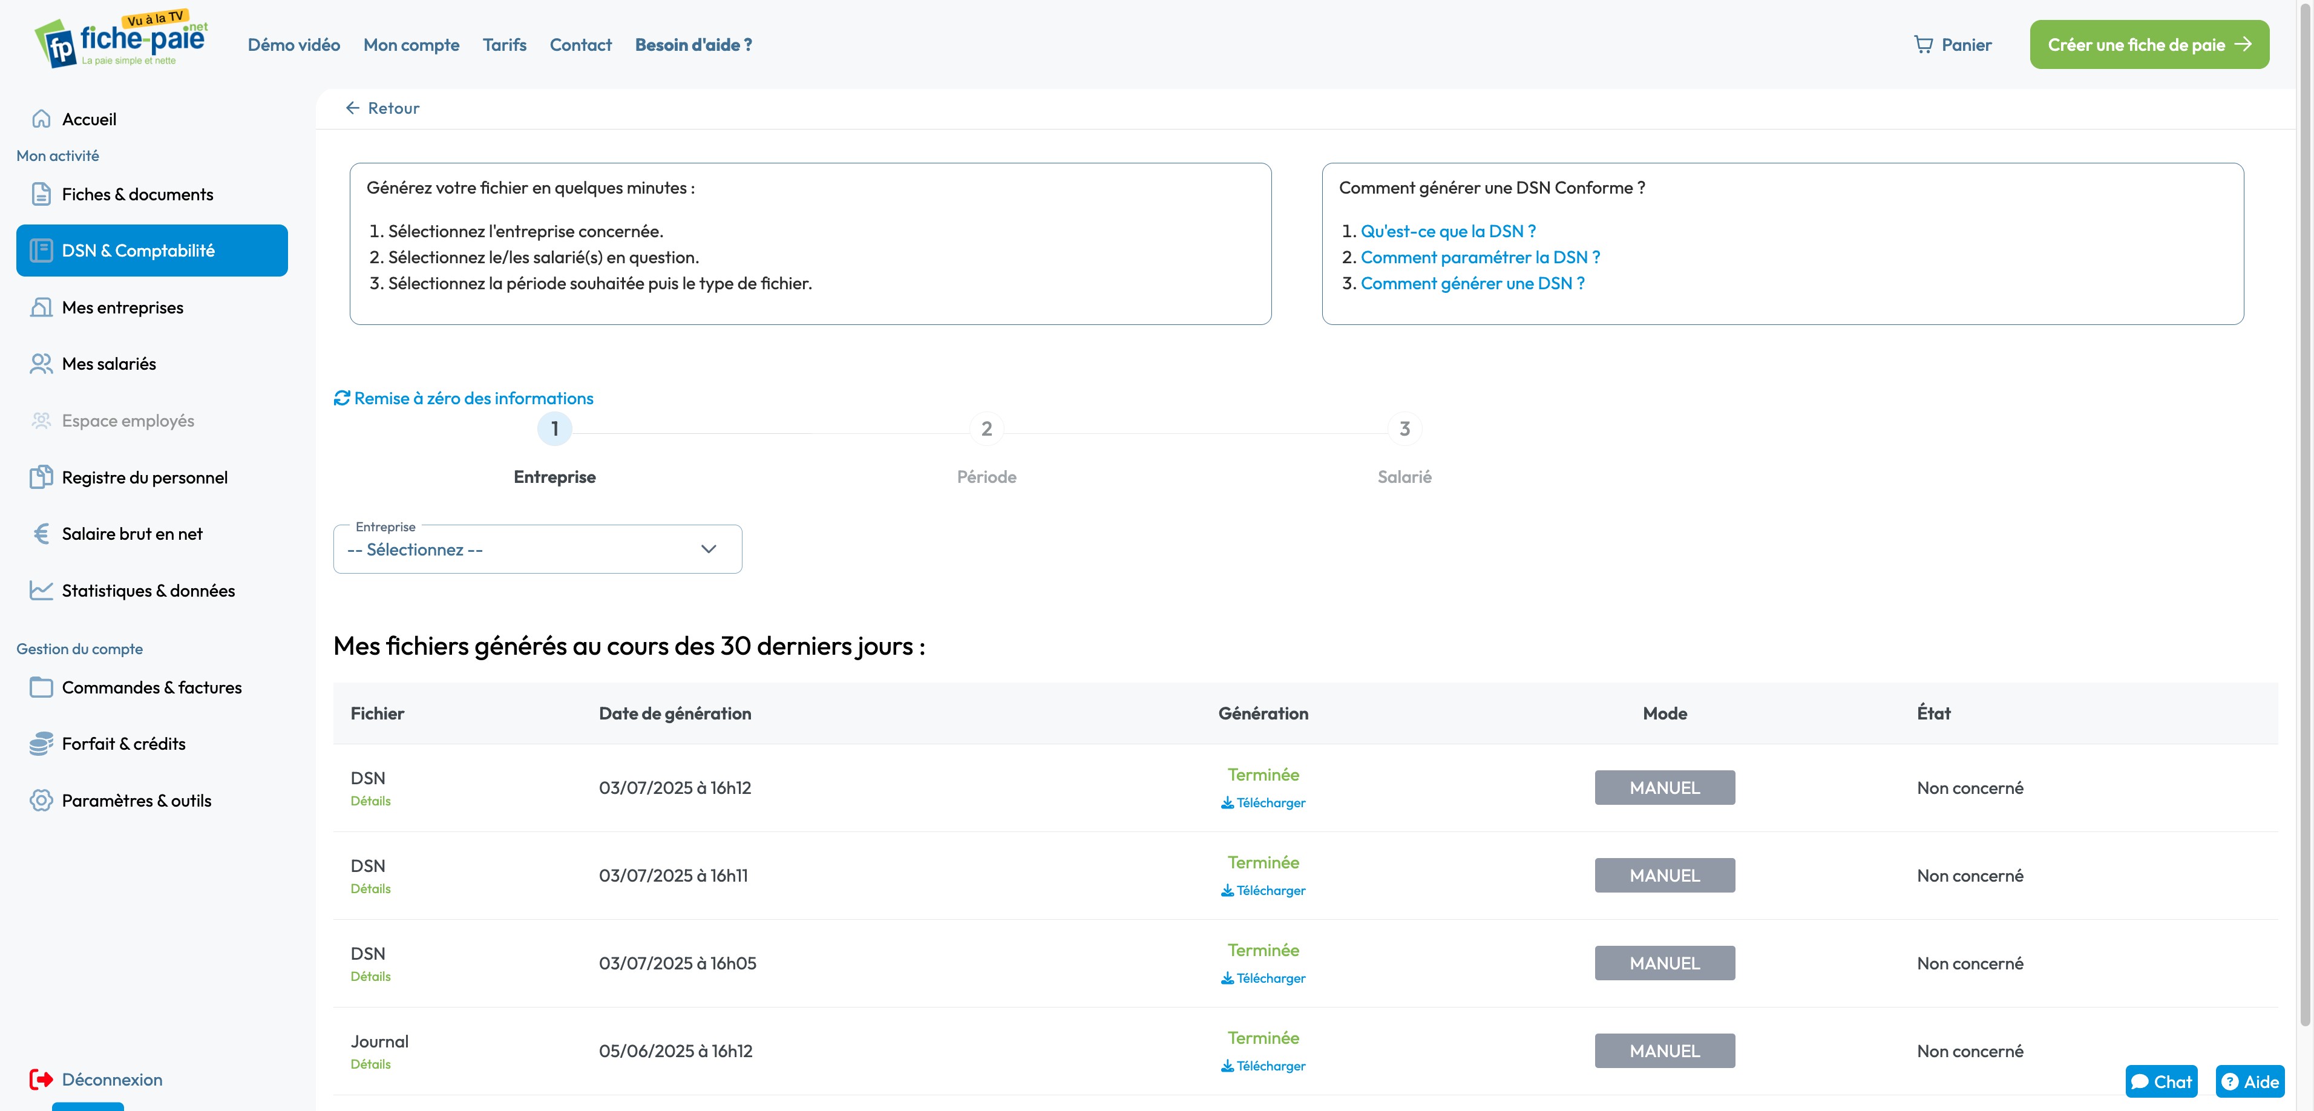Image resolution: width=2314 pixels, height=1111 pixels.
Task: Click the Mes entreprises building icon
Action: (41, 307)
